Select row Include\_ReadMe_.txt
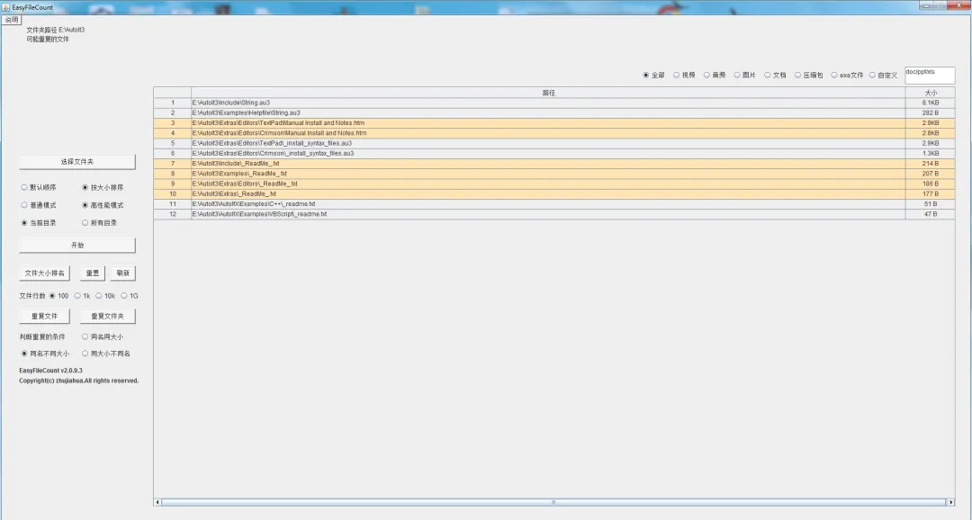Viewport: 972px width, 520px height. (554, 164)
